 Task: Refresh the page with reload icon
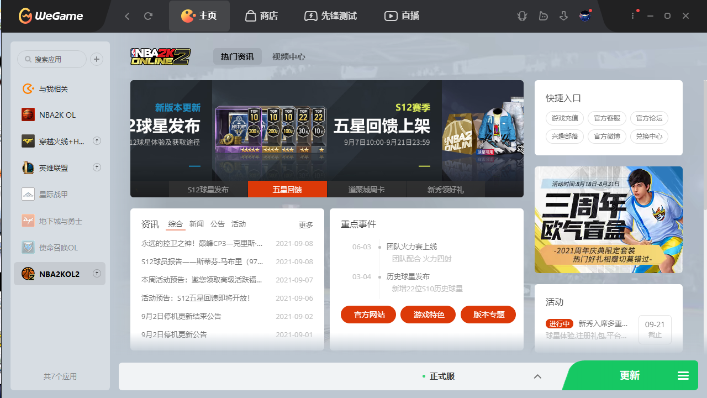148,16
